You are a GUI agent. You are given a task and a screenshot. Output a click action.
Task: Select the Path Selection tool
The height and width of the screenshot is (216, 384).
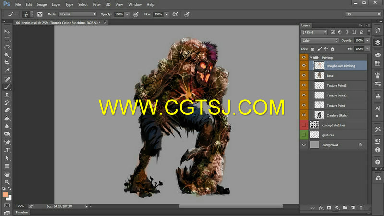(7, 158)
